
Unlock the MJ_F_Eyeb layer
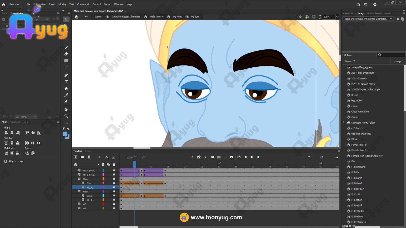[x=114, y=170]
